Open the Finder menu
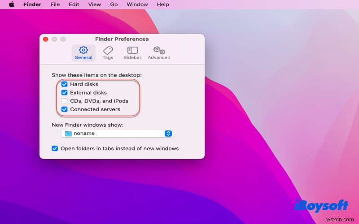The height and width of the screenshot is (224, 359). pos(32,4)
